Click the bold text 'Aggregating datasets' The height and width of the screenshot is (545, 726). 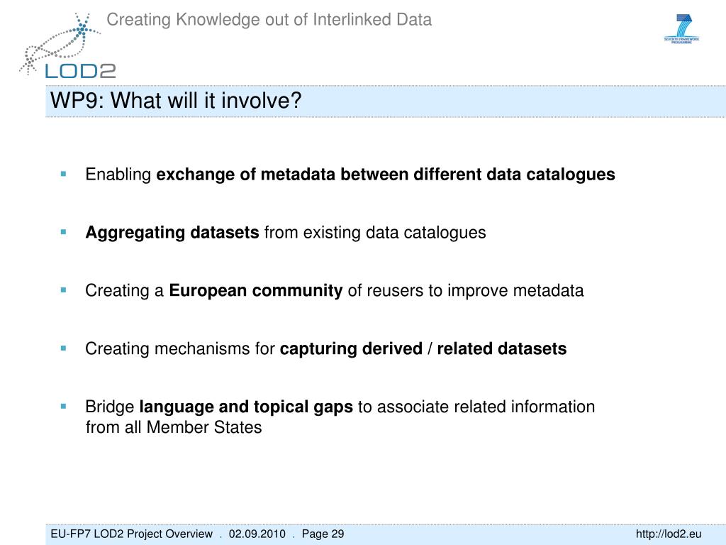[172, 233]
